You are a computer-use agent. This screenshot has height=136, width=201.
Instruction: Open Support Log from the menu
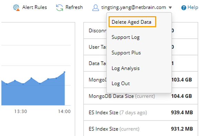[x=125, y=37]
